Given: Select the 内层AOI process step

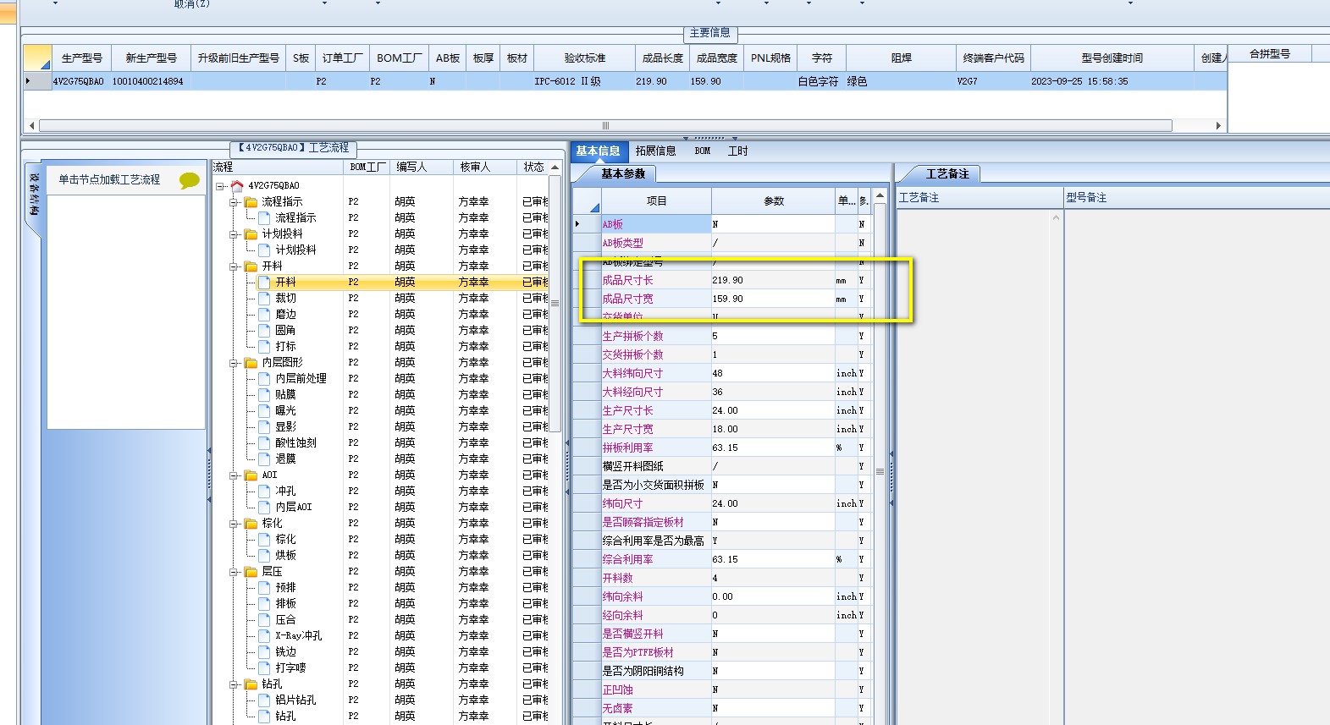Looking at the screenshot, I should coord(294,507).
